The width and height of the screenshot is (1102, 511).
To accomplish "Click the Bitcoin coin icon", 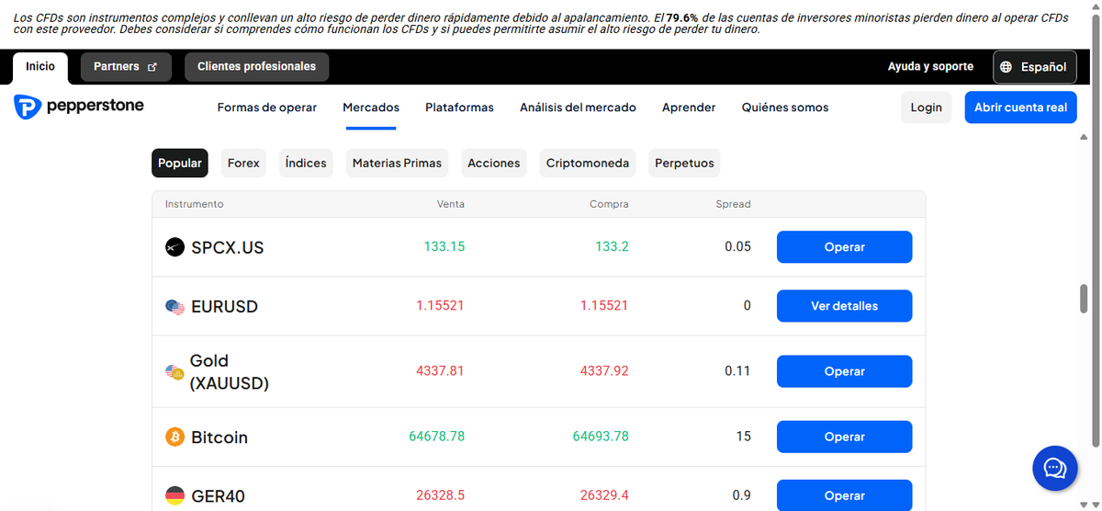I will [174, 437].
